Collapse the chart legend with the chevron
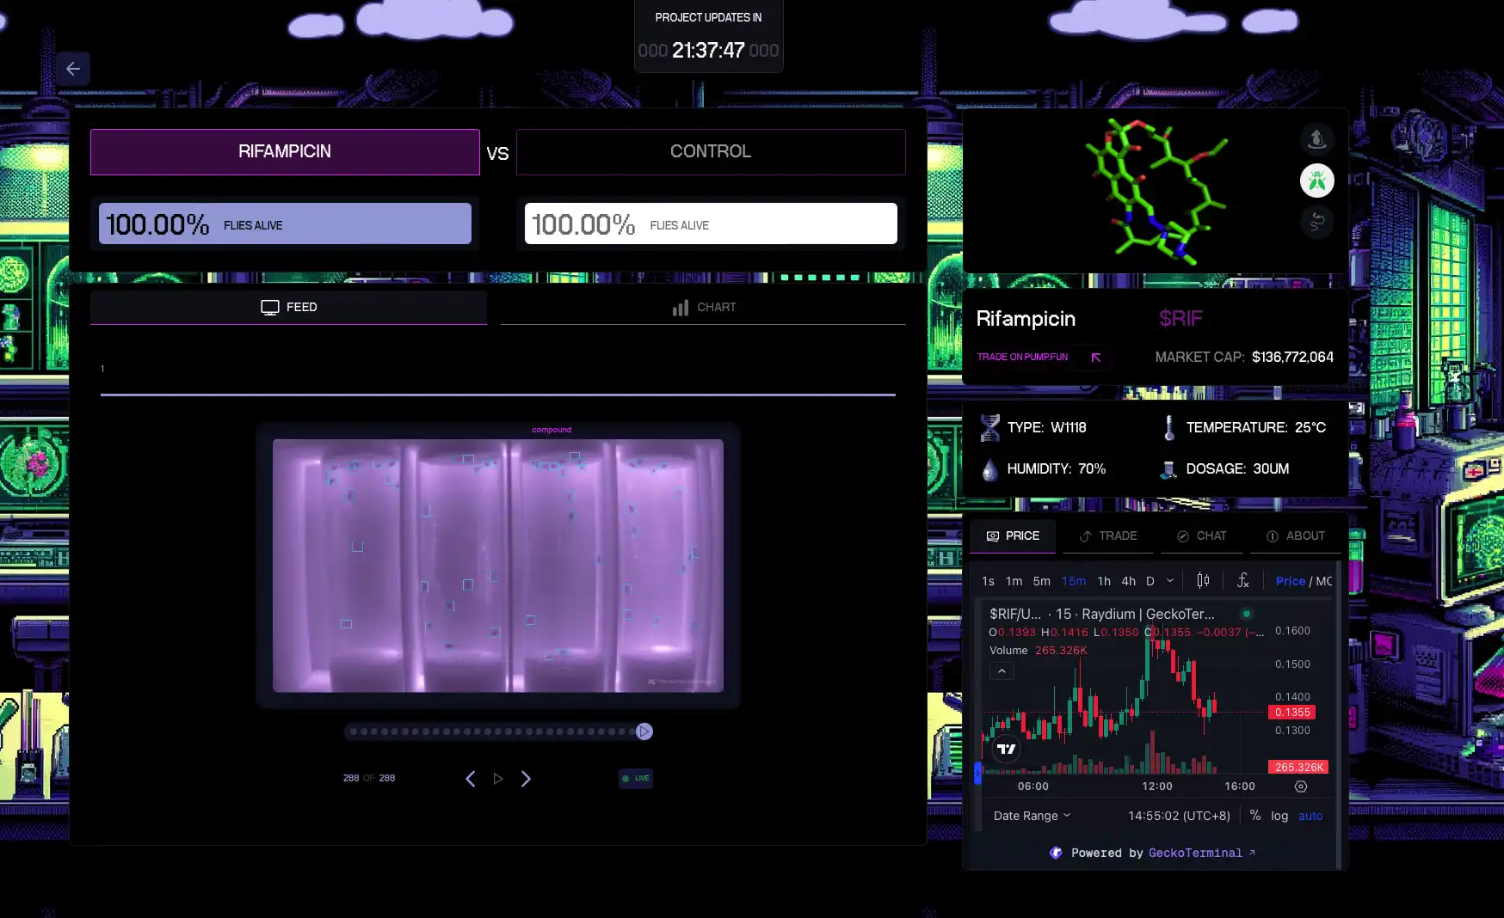The height and width of the screenshot is (918, 1504). (x=1002, y=671)
